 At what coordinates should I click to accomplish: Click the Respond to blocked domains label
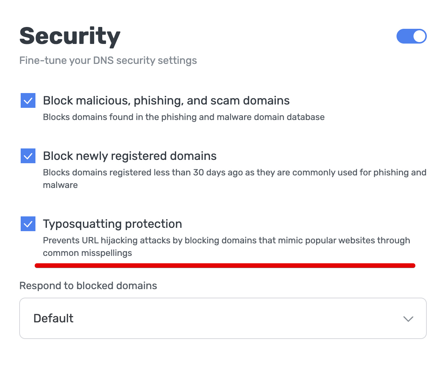(88, 285)
